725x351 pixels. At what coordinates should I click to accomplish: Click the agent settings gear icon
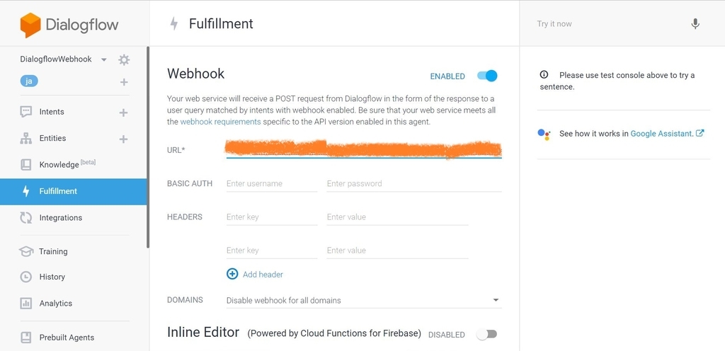click(124, 59)
